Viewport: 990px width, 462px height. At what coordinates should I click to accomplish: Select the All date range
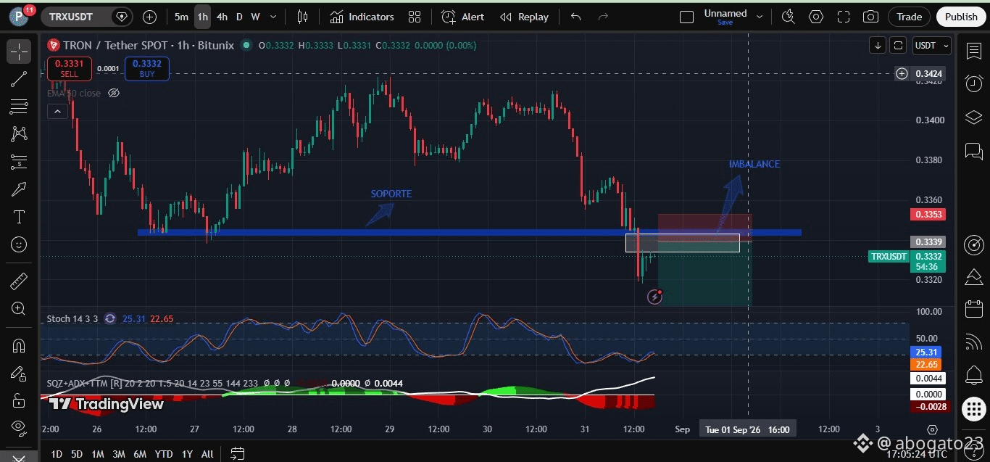pos(207,454)
